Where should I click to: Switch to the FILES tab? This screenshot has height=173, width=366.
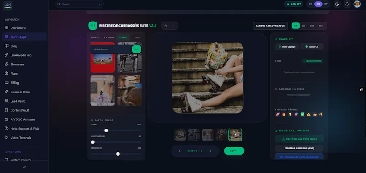tap(137, 38)
